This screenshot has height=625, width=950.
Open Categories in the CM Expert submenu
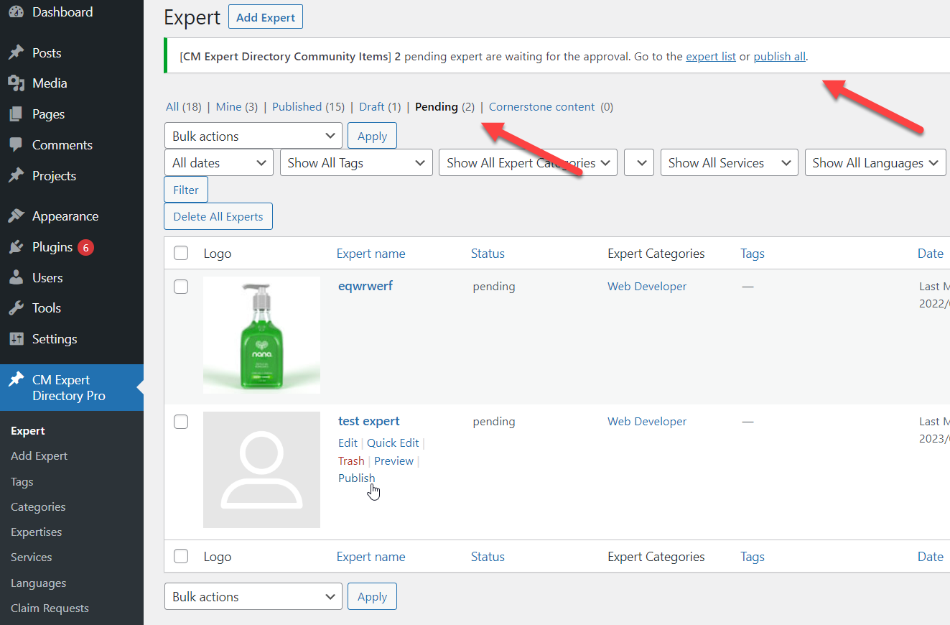tap(38, 507)
